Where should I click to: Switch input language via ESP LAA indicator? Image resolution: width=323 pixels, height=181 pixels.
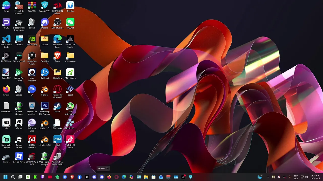pyautogui.click(x=296, y=177)
